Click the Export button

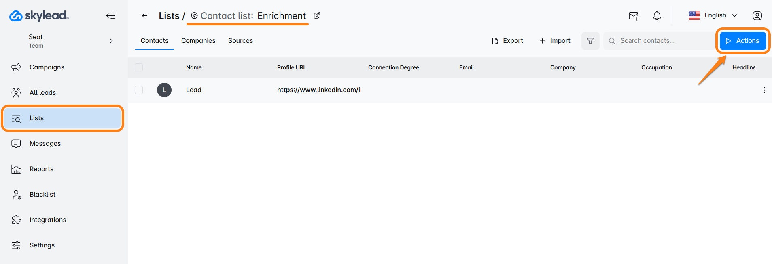[x=507, y=41]
